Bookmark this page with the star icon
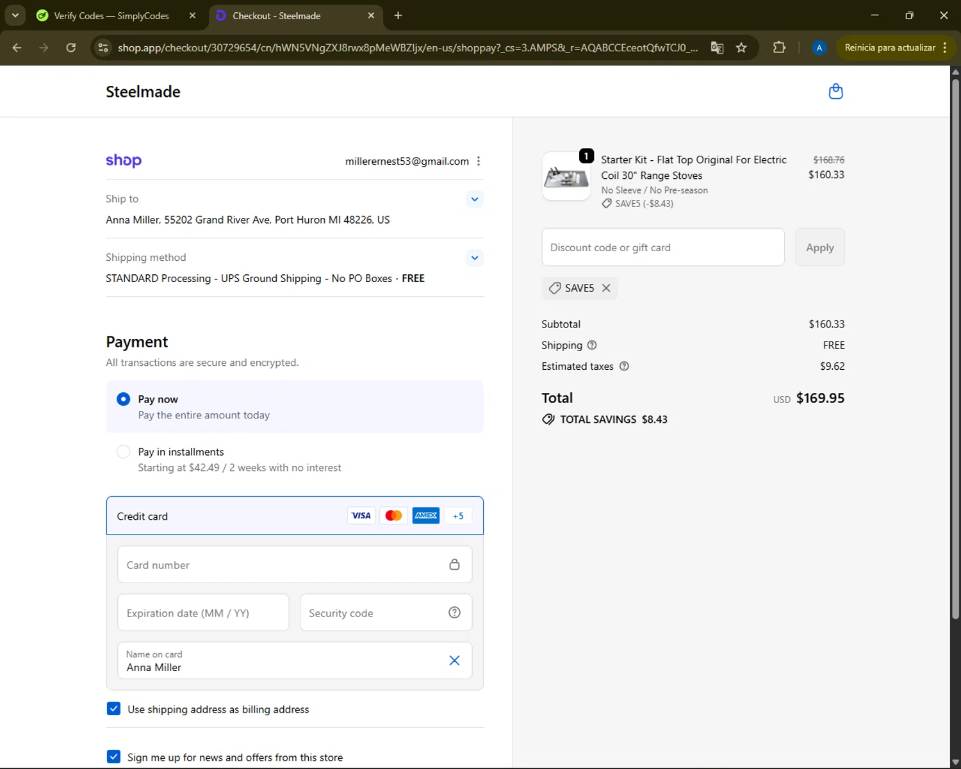This screenshot has width=961, height=769. 741,47
